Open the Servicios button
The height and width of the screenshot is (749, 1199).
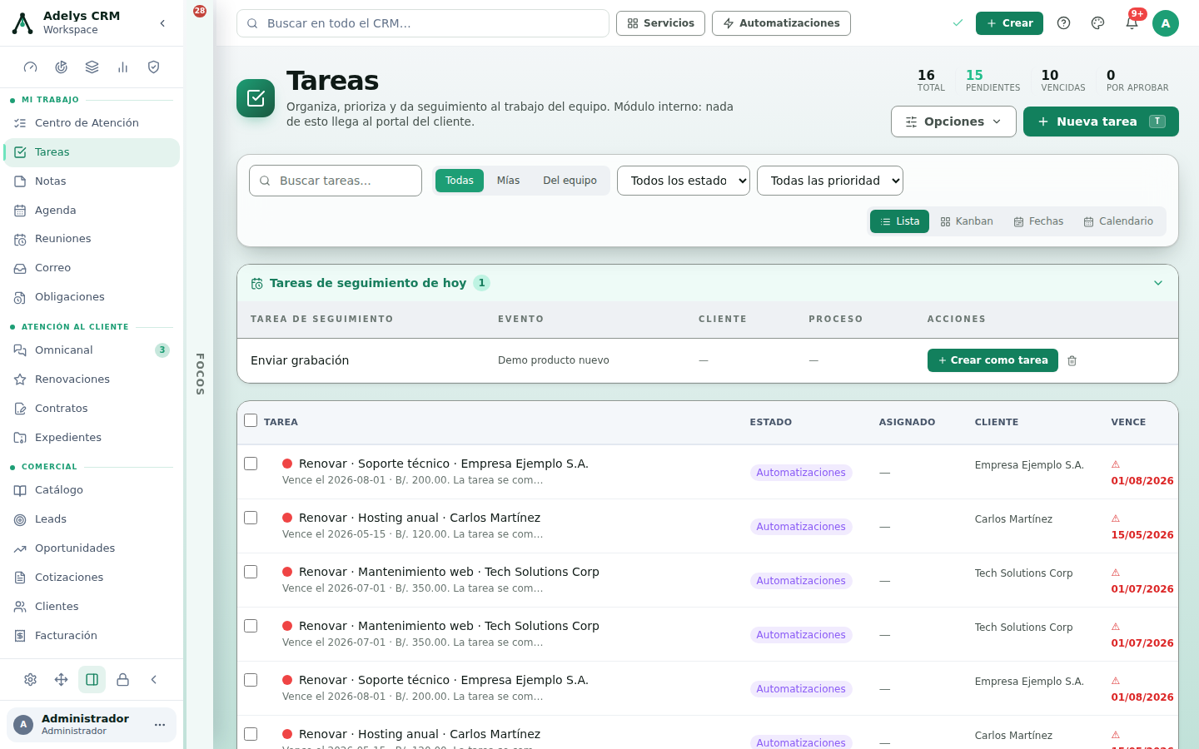[x=660, y=23]
